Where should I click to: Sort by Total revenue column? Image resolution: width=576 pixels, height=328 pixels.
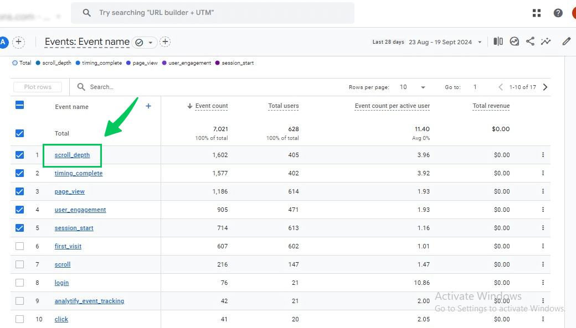(491, 106)
